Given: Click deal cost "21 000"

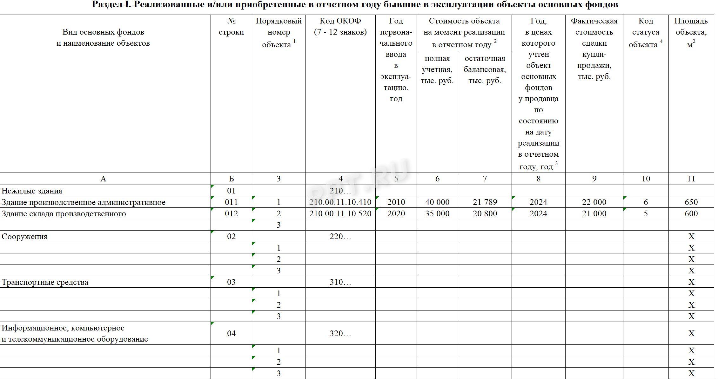Looking at the screenshot, I should (x=594, y=214).
